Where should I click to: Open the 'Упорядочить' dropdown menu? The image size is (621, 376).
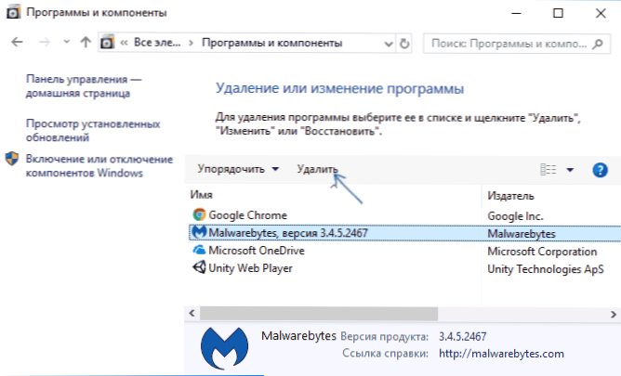[238, 169]
